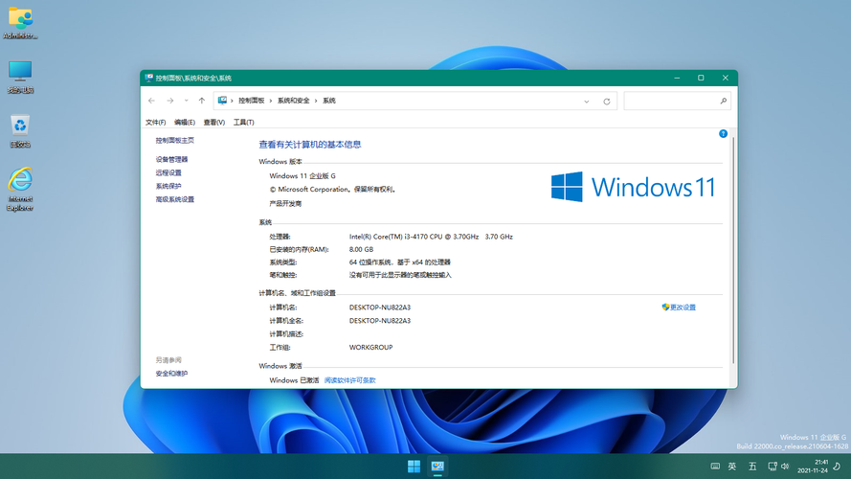Open the 编辑(E) menu
Viewport: 851px width, 479px height.
tap(185, 123)
